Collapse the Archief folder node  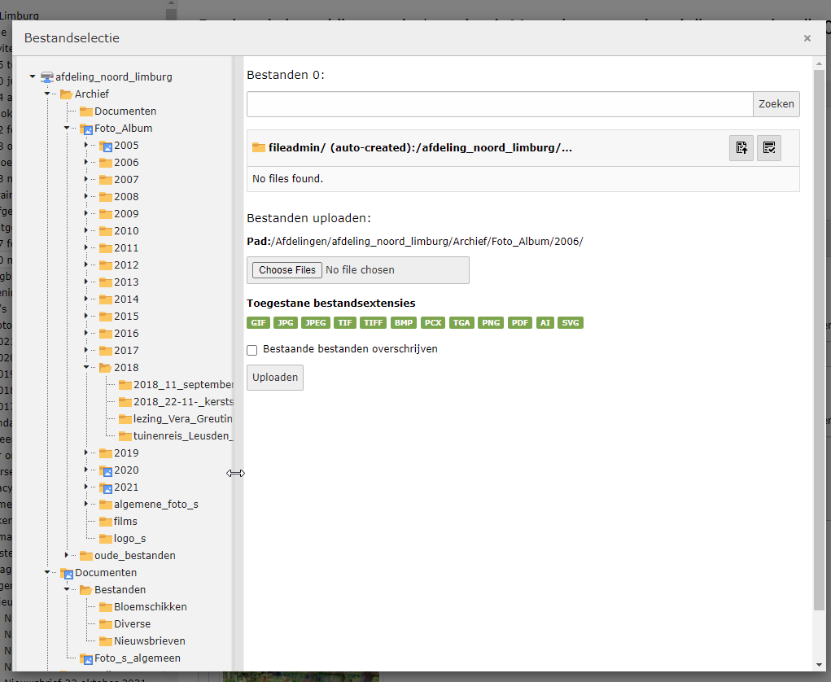point(47,94)
